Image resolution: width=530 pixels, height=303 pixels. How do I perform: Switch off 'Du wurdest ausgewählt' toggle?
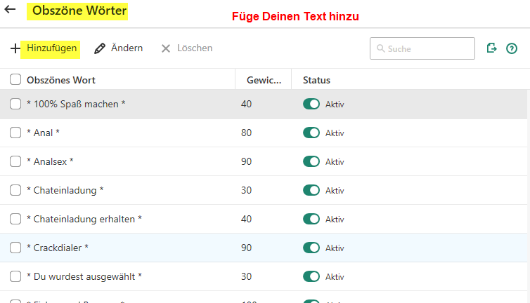point(311,276)
